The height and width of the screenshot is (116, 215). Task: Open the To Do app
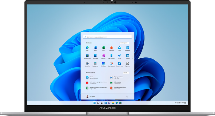pyautogui.click(x=119, y=56)
